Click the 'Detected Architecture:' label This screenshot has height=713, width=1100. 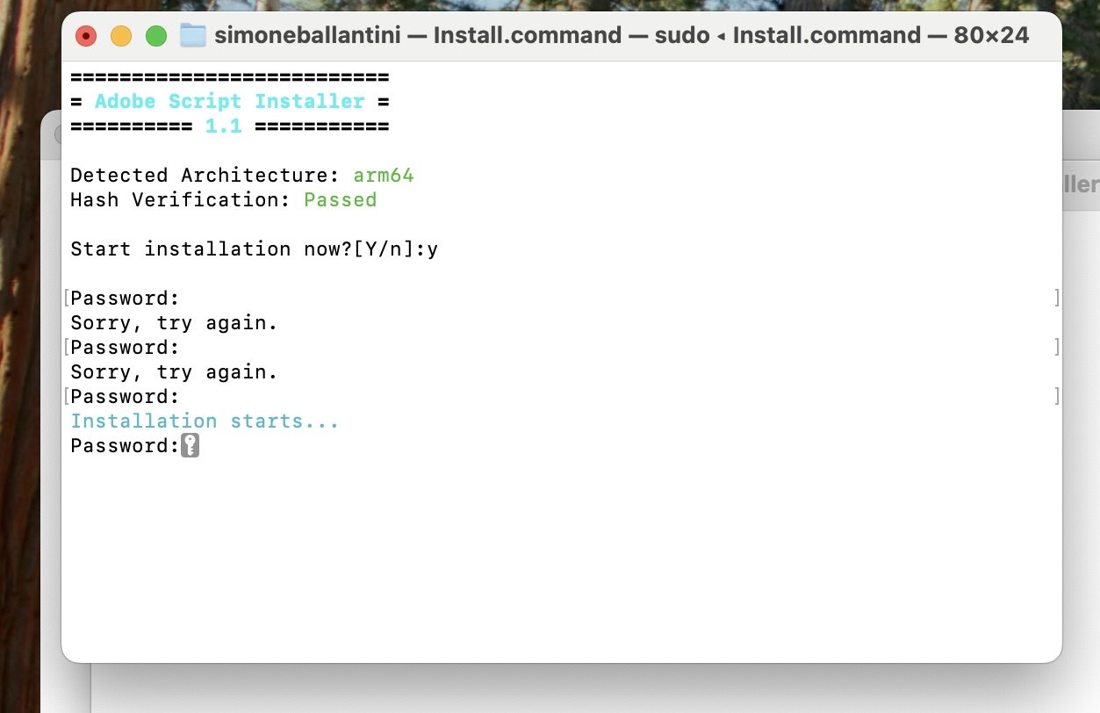[x=205, y=175]
